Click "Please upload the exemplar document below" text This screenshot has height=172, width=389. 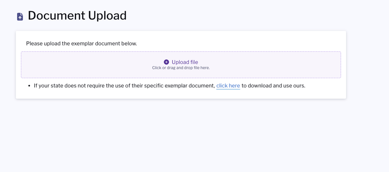pyautogui.click(x=82, y=44)
